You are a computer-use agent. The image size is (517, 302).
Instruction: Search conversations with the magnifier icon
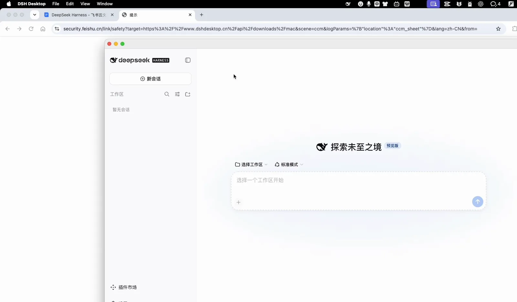click(x=167, y=94)
